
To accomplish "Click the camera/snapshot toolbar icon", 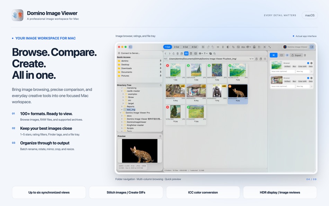I will 254,47.
